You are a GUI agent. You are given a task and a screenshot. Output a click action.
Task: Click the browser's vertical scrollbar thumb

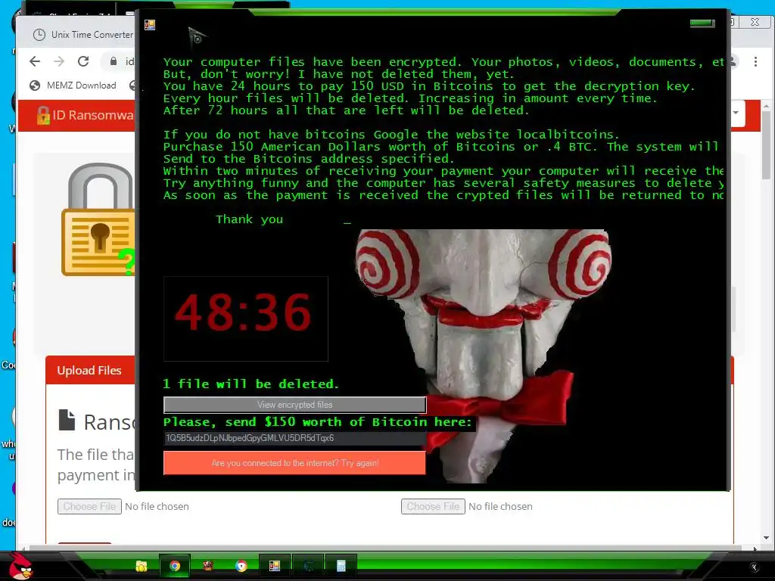(x=766, y=144)
